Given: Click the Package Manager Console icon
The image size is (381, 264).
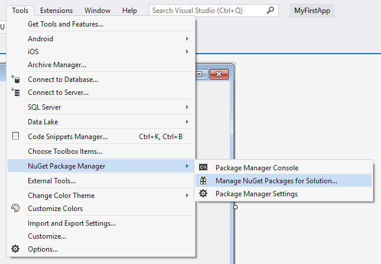Looking at the screenshot, I should coord(203,167).
